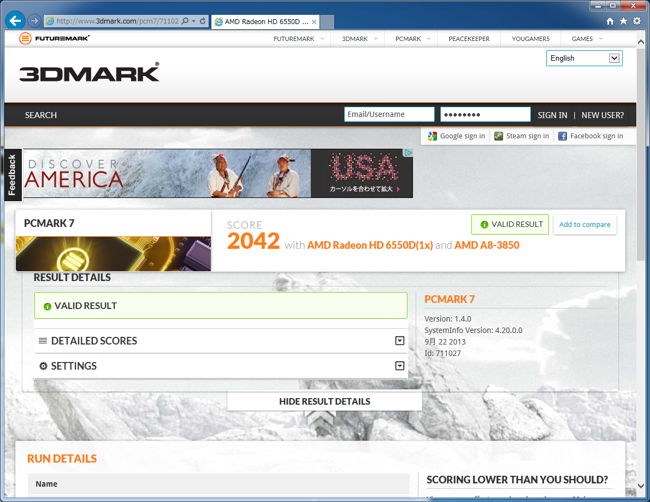
Task: Expand the PCMARK menu arrow
Action: [x=429, y=39]
